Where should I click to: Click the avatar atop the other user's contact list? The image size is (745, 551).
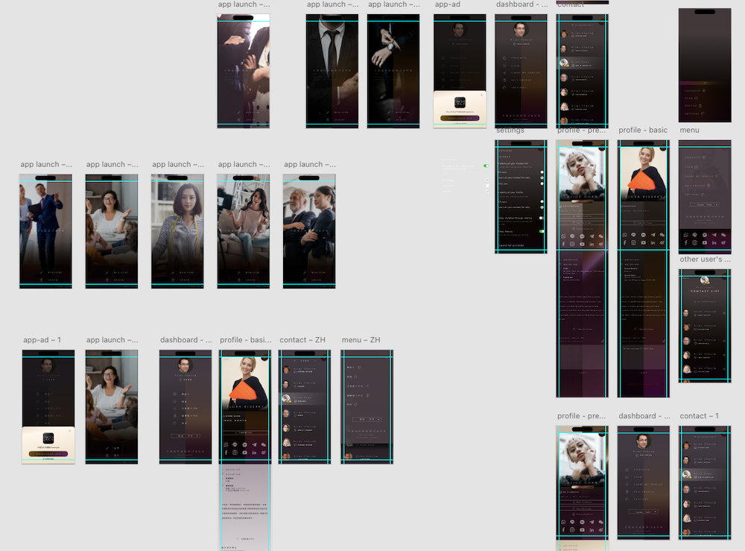[x=705, y=280]
